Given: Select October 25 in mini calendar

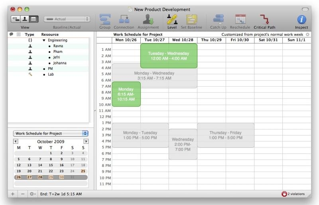Looking at the screenshot, I should point(83,171).
